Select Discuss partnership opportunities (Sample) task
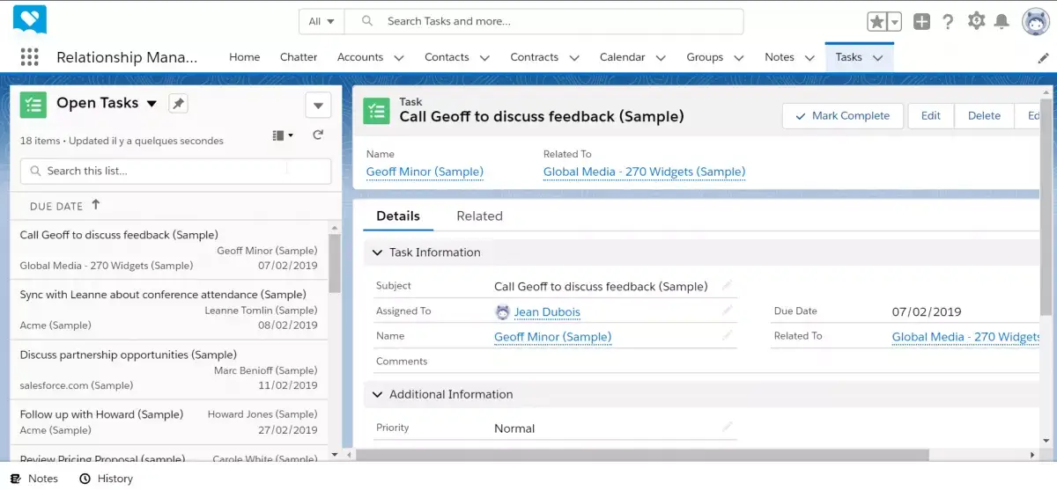 click(x=168, y=369)
